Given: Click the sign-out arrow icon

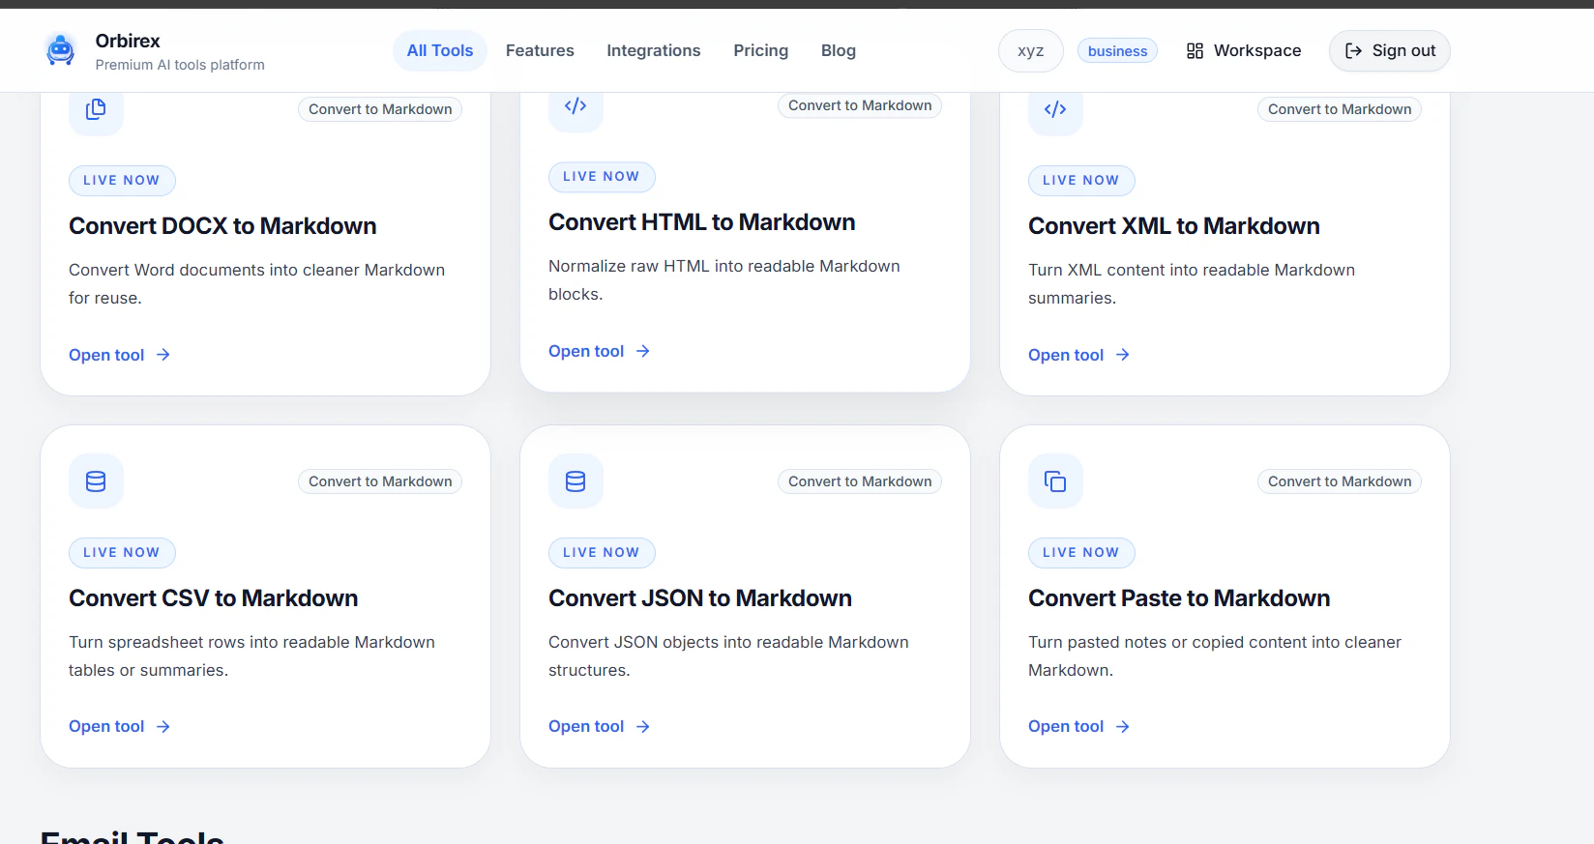Looking at the screenshot, I should tap(1353, 50).
